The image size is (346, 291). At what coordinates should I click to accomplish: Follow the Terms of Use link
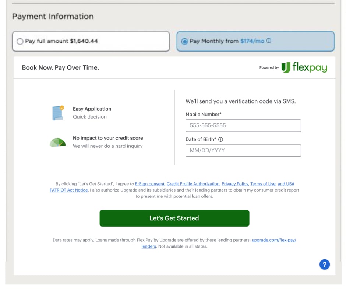click(x=263, y=184)
